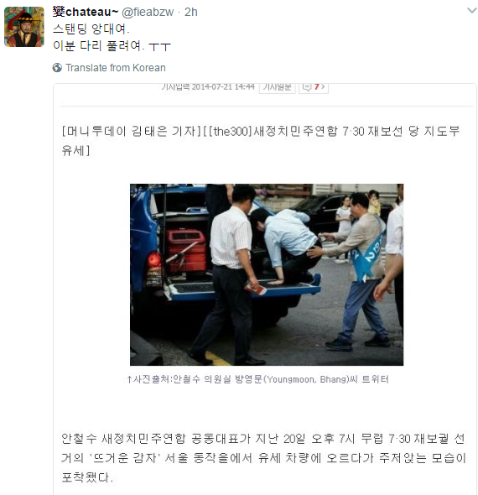Click the 變chateau~ display name
Image resolution: width=478 pixels, height=495 pixels.
(x=86, y=12)
